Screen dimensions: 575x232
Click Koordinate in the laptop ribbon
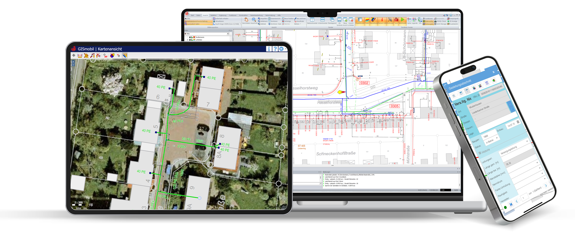click(299, 21)
